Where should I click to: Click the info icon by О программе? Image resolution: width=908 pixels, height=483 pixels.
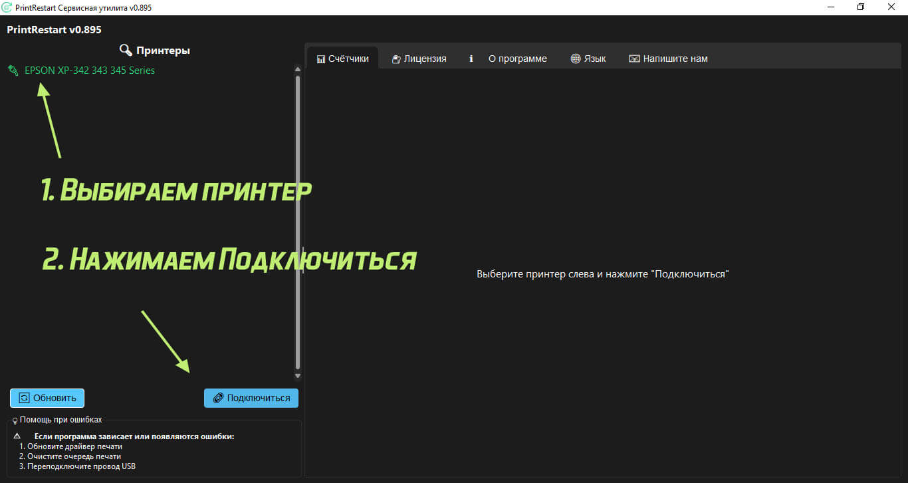click(x=471, y=59)
